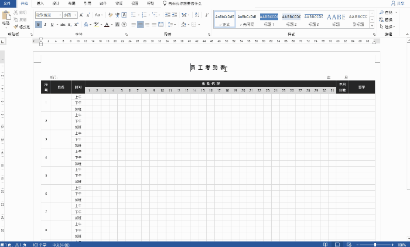The height and width of the screenshot is (247, 410).
Task: Click the Clear Formatting eraser icon
Action: click(110, 15)
